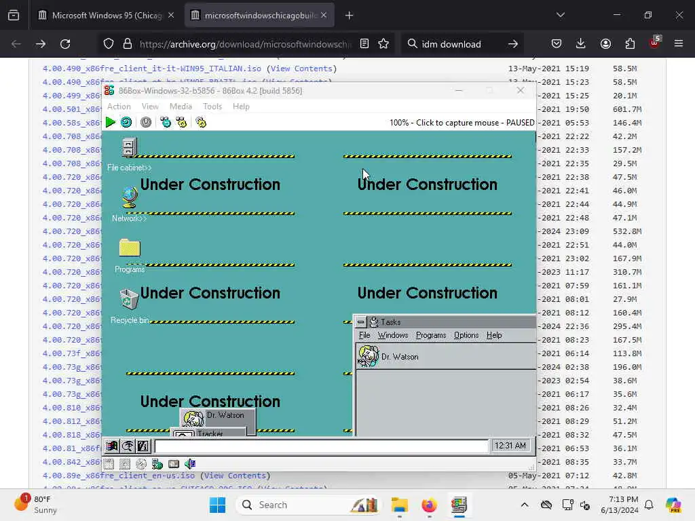Open the Tools menu in 86Box
695x521 pixels.
[x=212, y=107]
